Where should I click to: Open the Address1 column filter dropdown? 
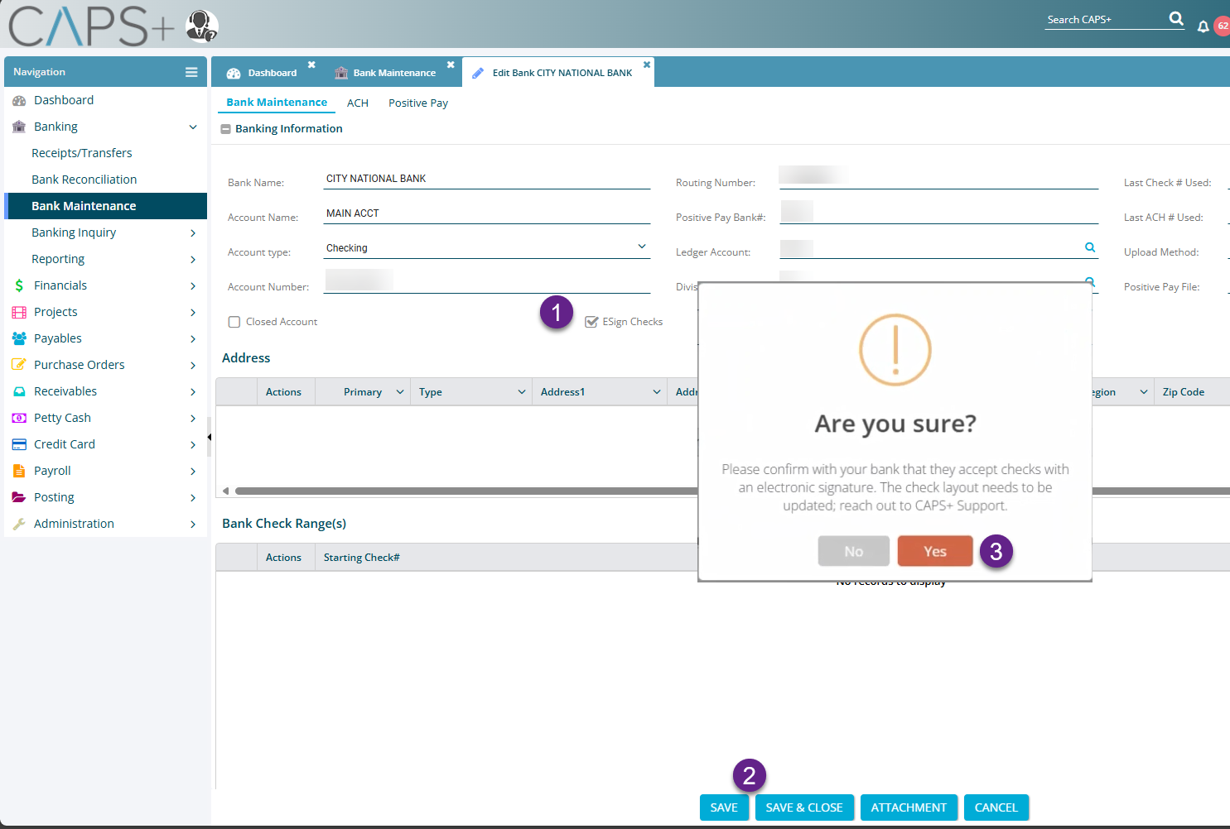657,392
